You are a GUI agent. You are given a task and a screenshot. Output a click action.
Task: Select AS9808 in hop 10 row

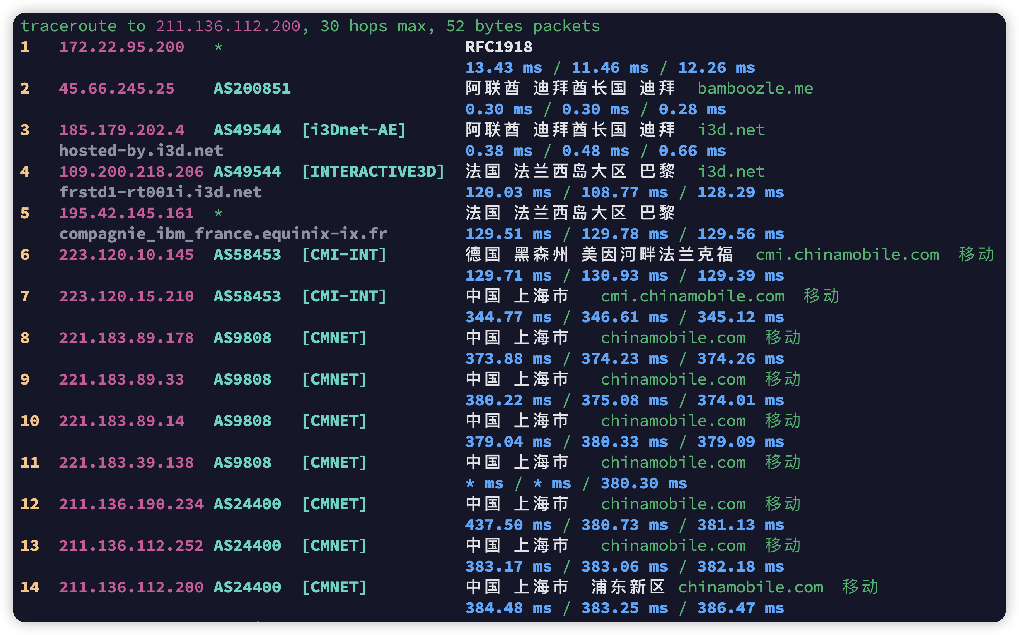coord(242,421)
